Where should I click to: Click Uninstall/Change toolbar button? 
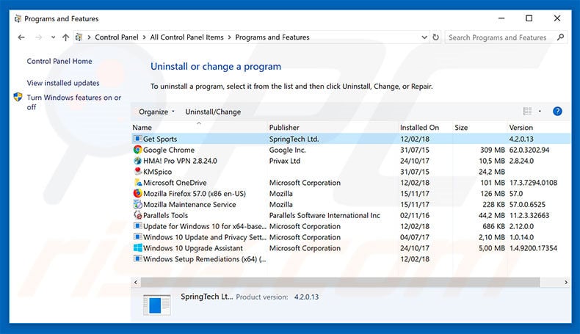pos(213,112)
